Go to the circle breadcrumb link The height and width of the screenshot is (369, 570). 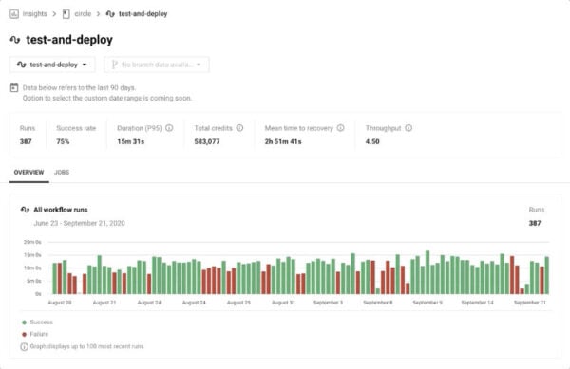pyautogui.click(x=83, y=14)
